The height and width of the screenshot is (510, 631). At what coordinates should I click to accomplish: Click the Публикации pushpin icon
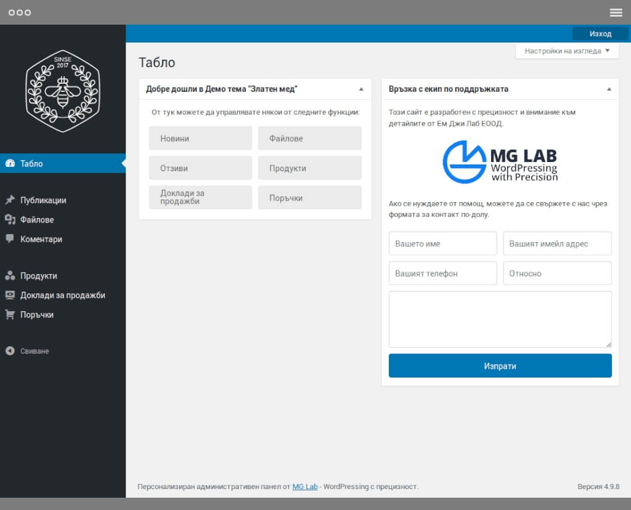(x=10, y=200)
